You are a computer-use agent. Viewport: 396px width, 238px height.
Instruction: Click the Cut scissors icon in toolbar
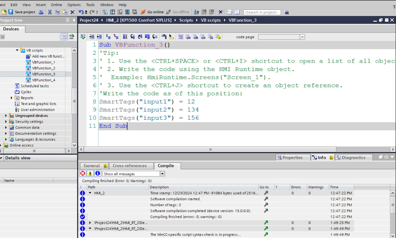(50, 12)
